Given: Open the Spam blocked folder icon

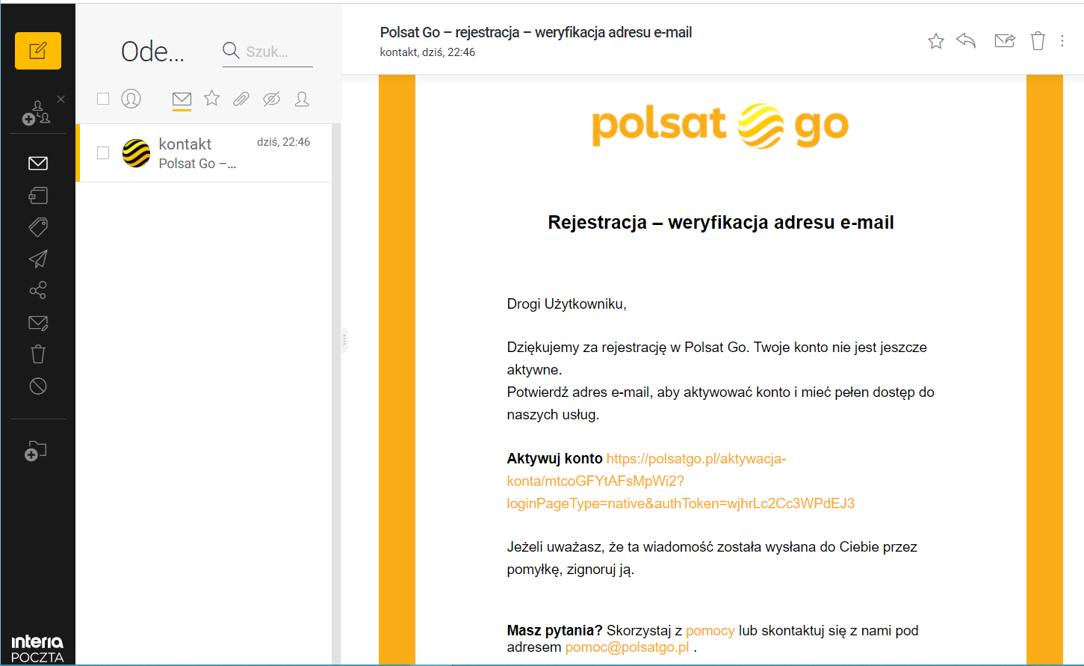Looking at the screenshot, I should 38,386.
